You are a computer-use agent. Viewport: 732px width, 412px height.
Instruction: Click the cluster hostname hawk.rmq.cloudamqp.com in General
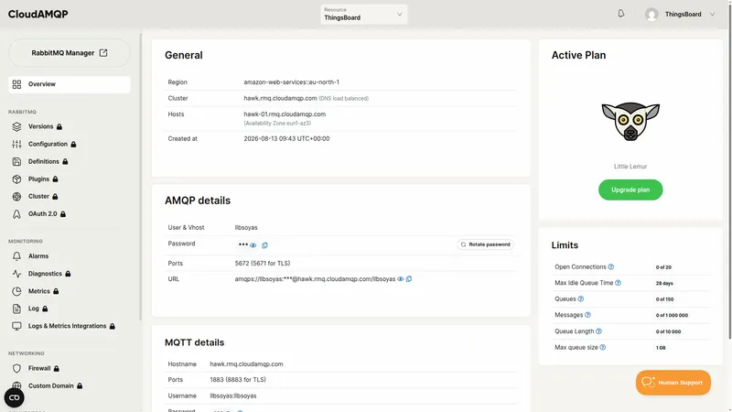(280, 98)
